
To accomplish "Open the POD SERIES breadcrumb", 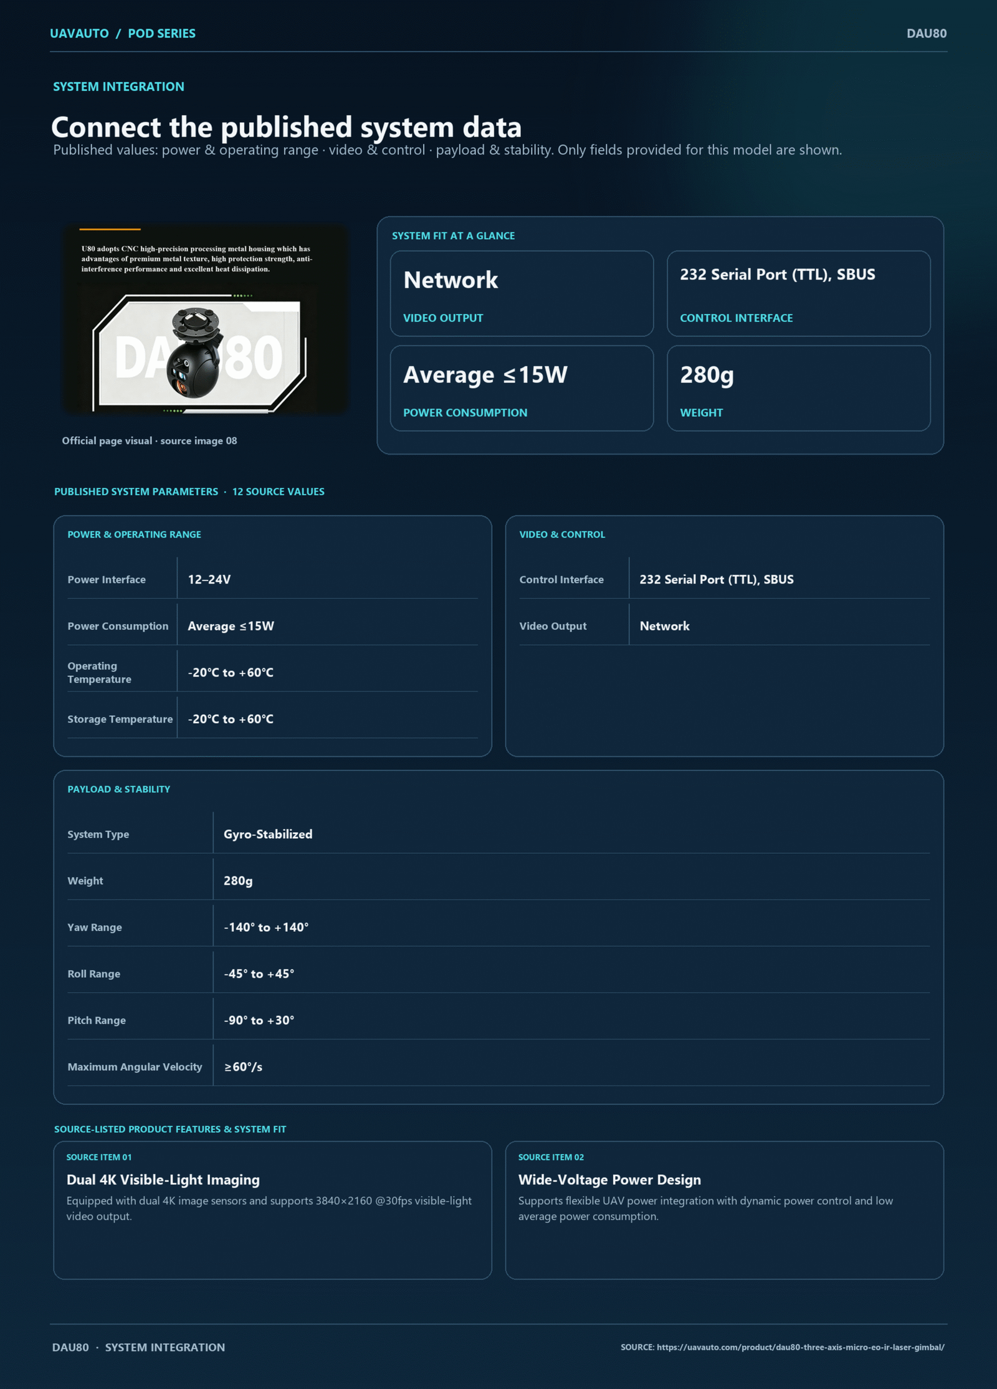I will (161, 34).
